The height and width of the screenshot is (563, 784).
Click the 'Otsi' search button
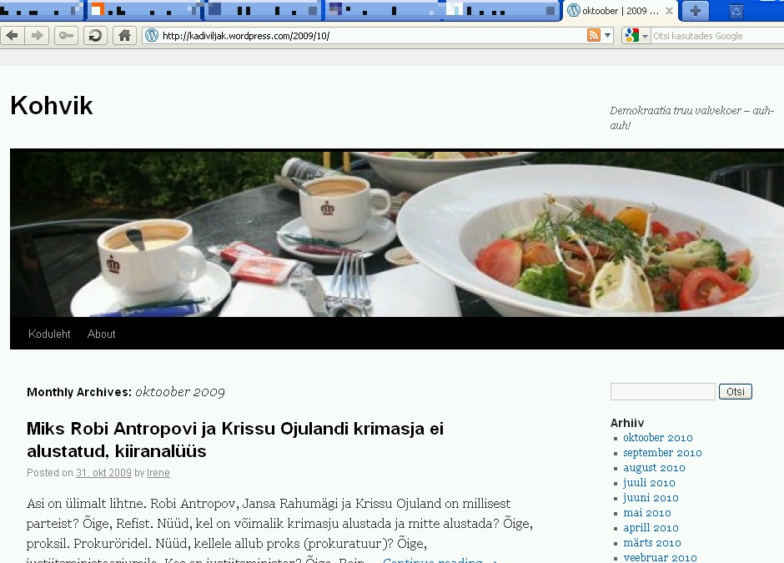point(736,391)
